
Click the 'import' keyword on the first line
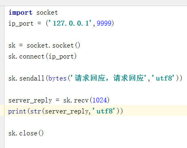(x=20, y=13)
